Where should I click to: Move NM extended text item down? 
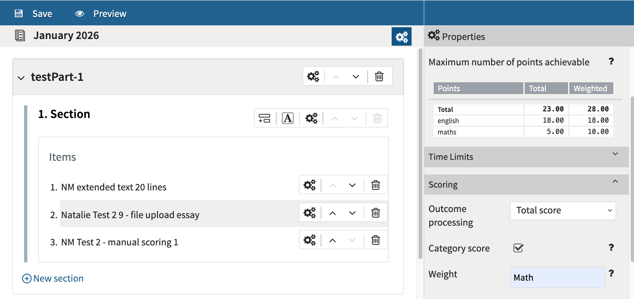tap(352, 185)
